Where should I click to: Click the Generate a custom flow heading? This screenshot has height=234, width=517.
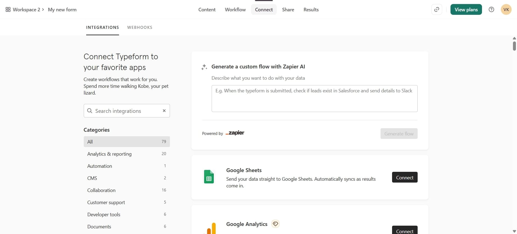pos(258,67)
